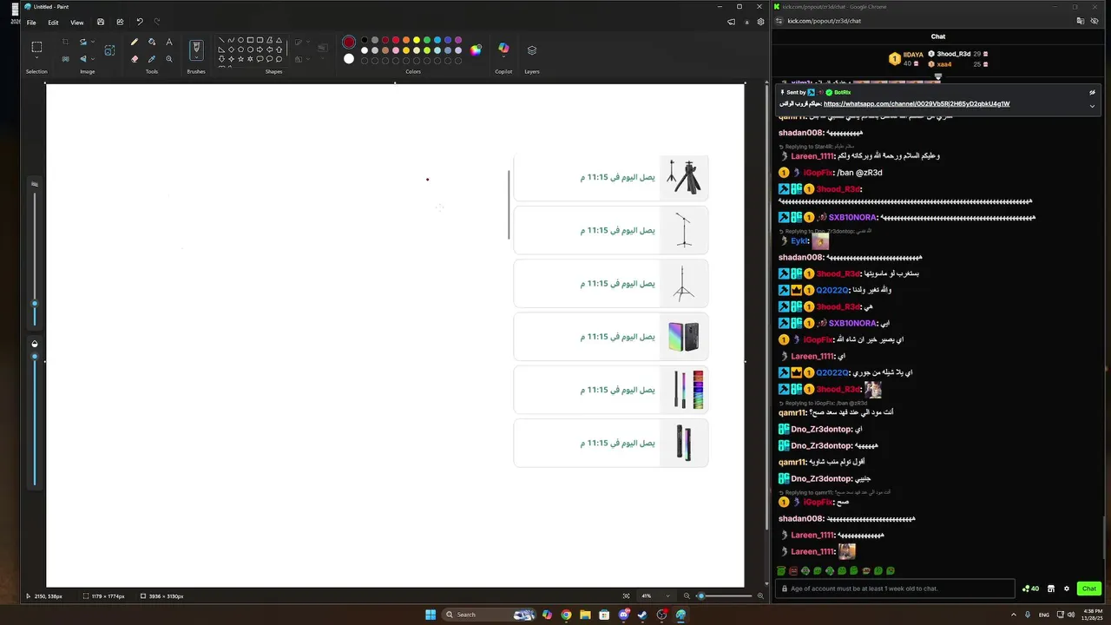
Task: Open File Explorer from the taskbar
Action: 585,615
